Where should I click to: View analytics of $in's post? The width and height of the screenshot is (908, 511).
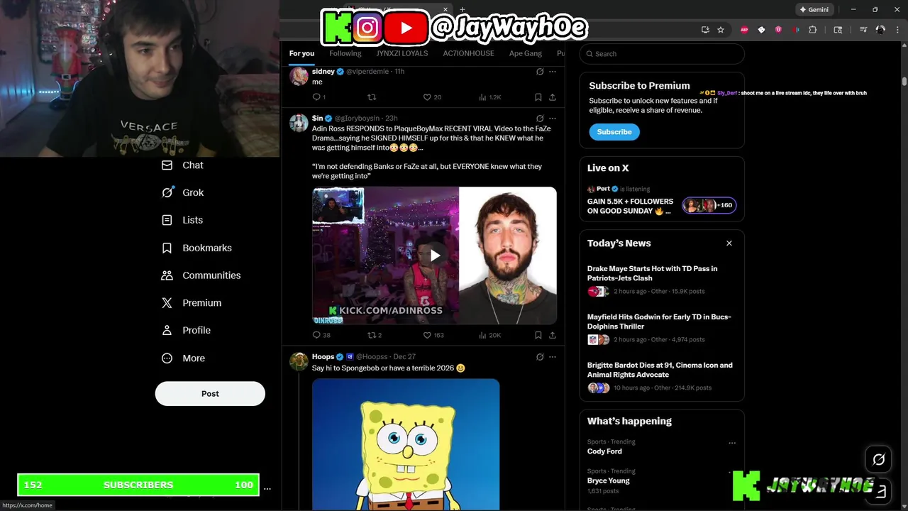tap(490, 335)
